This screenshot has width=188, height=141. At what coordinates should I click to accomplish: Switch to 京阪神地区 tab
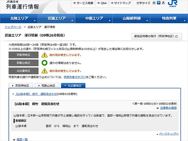(x=21, y=86)
